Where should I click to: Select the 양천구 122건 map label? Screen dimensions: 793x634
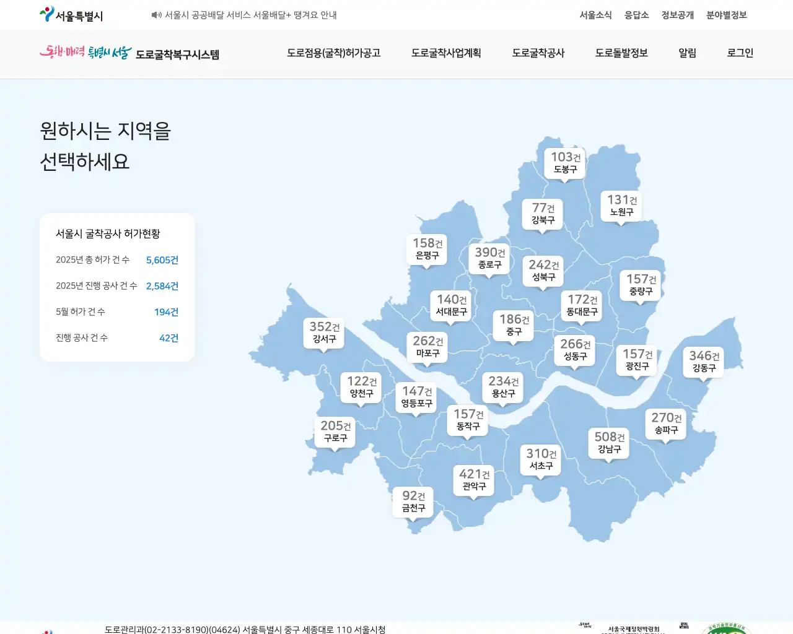coord(361,387)
